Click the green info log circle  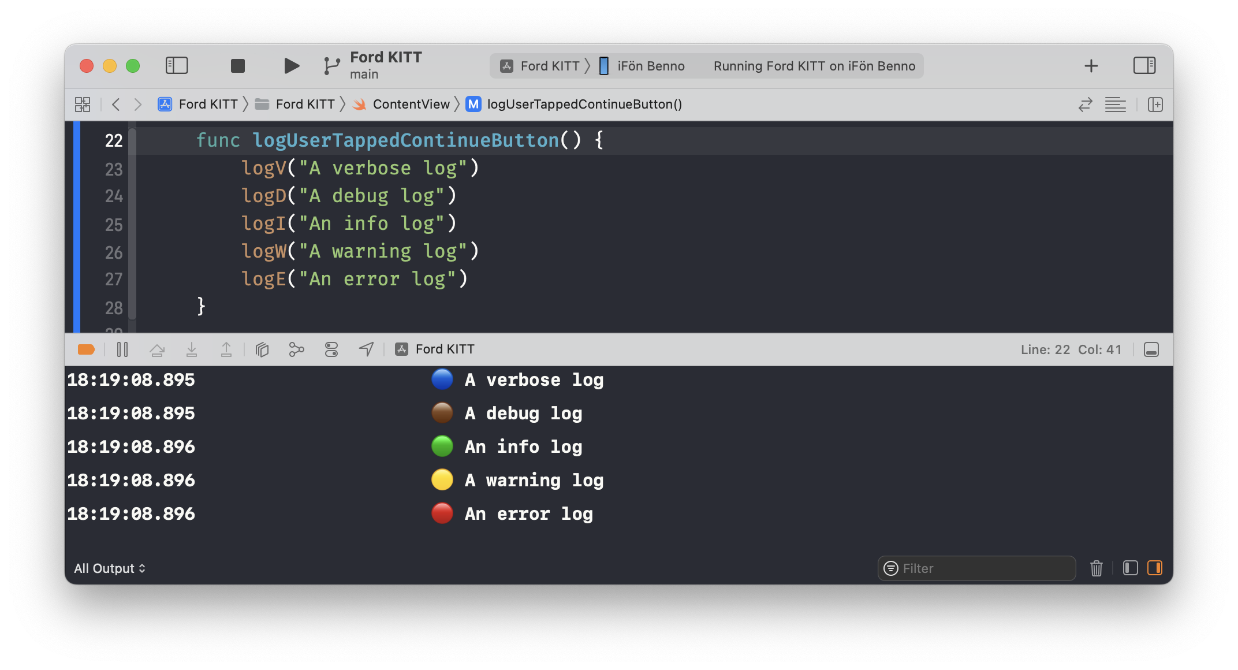442,446
